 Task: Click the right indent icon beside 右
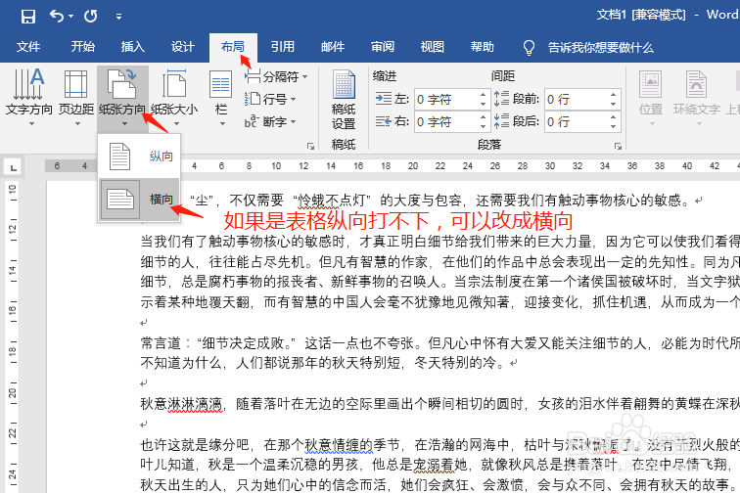(x=384, y=121)
